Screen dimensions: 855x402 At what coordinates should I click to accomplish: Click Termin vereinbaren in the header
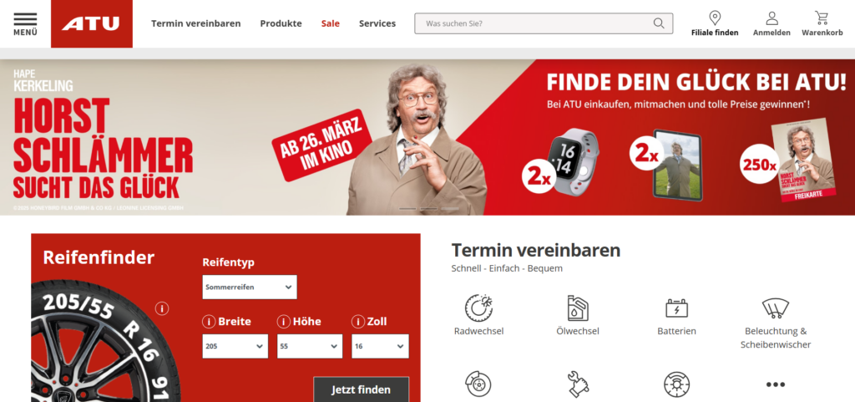click(195, 23)
